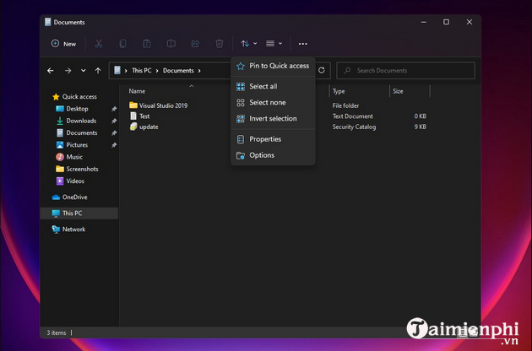Sort by the Type column header
Screen dimensions: 532x351
339,91
